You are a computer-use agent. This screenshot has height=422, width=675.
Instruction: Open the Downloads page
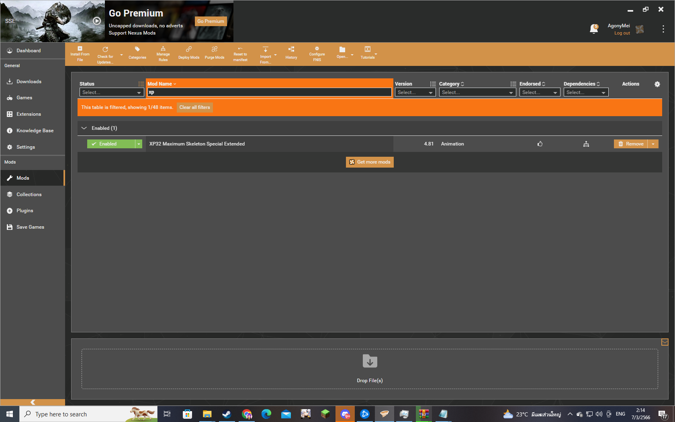pos(33,82)
